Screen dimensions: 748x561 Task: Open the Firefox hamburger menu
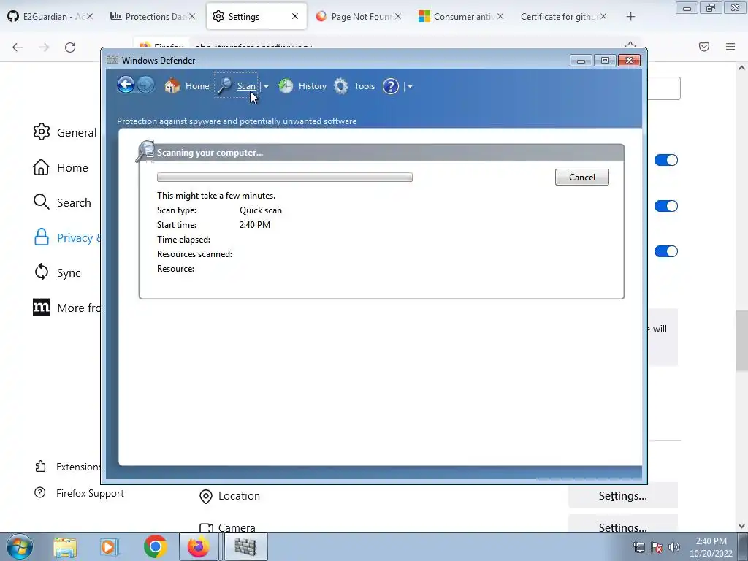click(x=730, y=47)
